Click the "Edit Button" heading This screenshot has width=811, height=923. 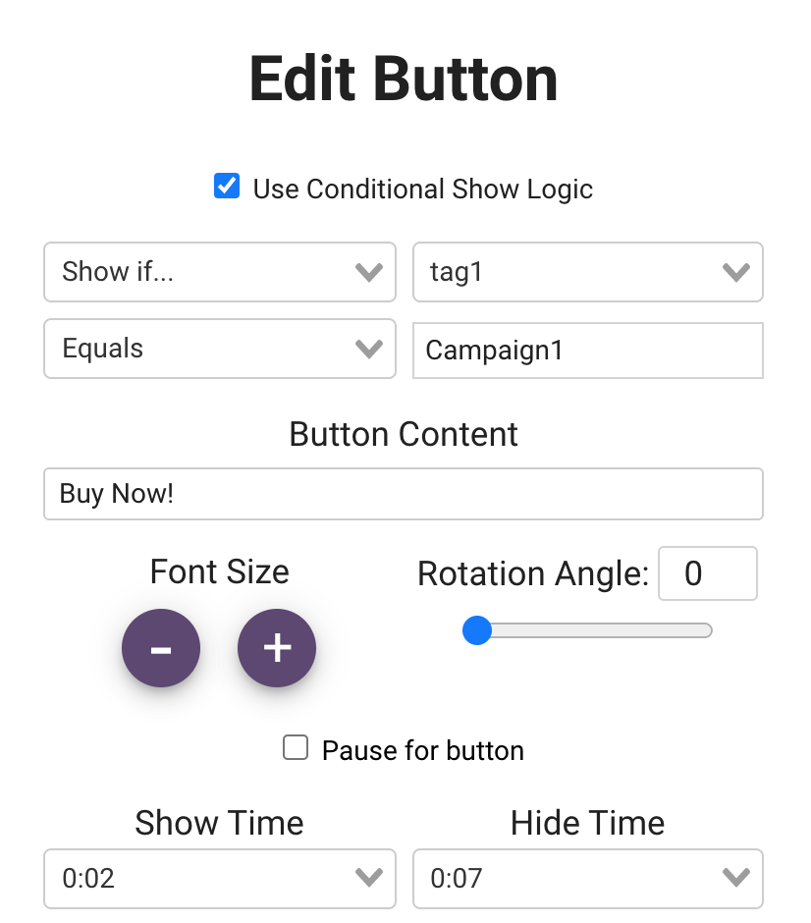(404, 79)
